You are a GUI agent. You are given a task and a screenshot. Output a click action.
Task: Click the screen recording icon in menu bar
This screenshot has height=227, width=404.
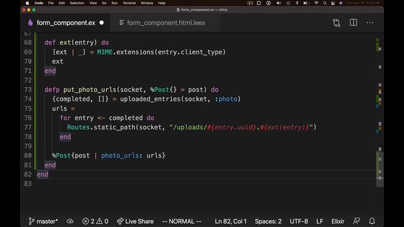coord(250,3)
